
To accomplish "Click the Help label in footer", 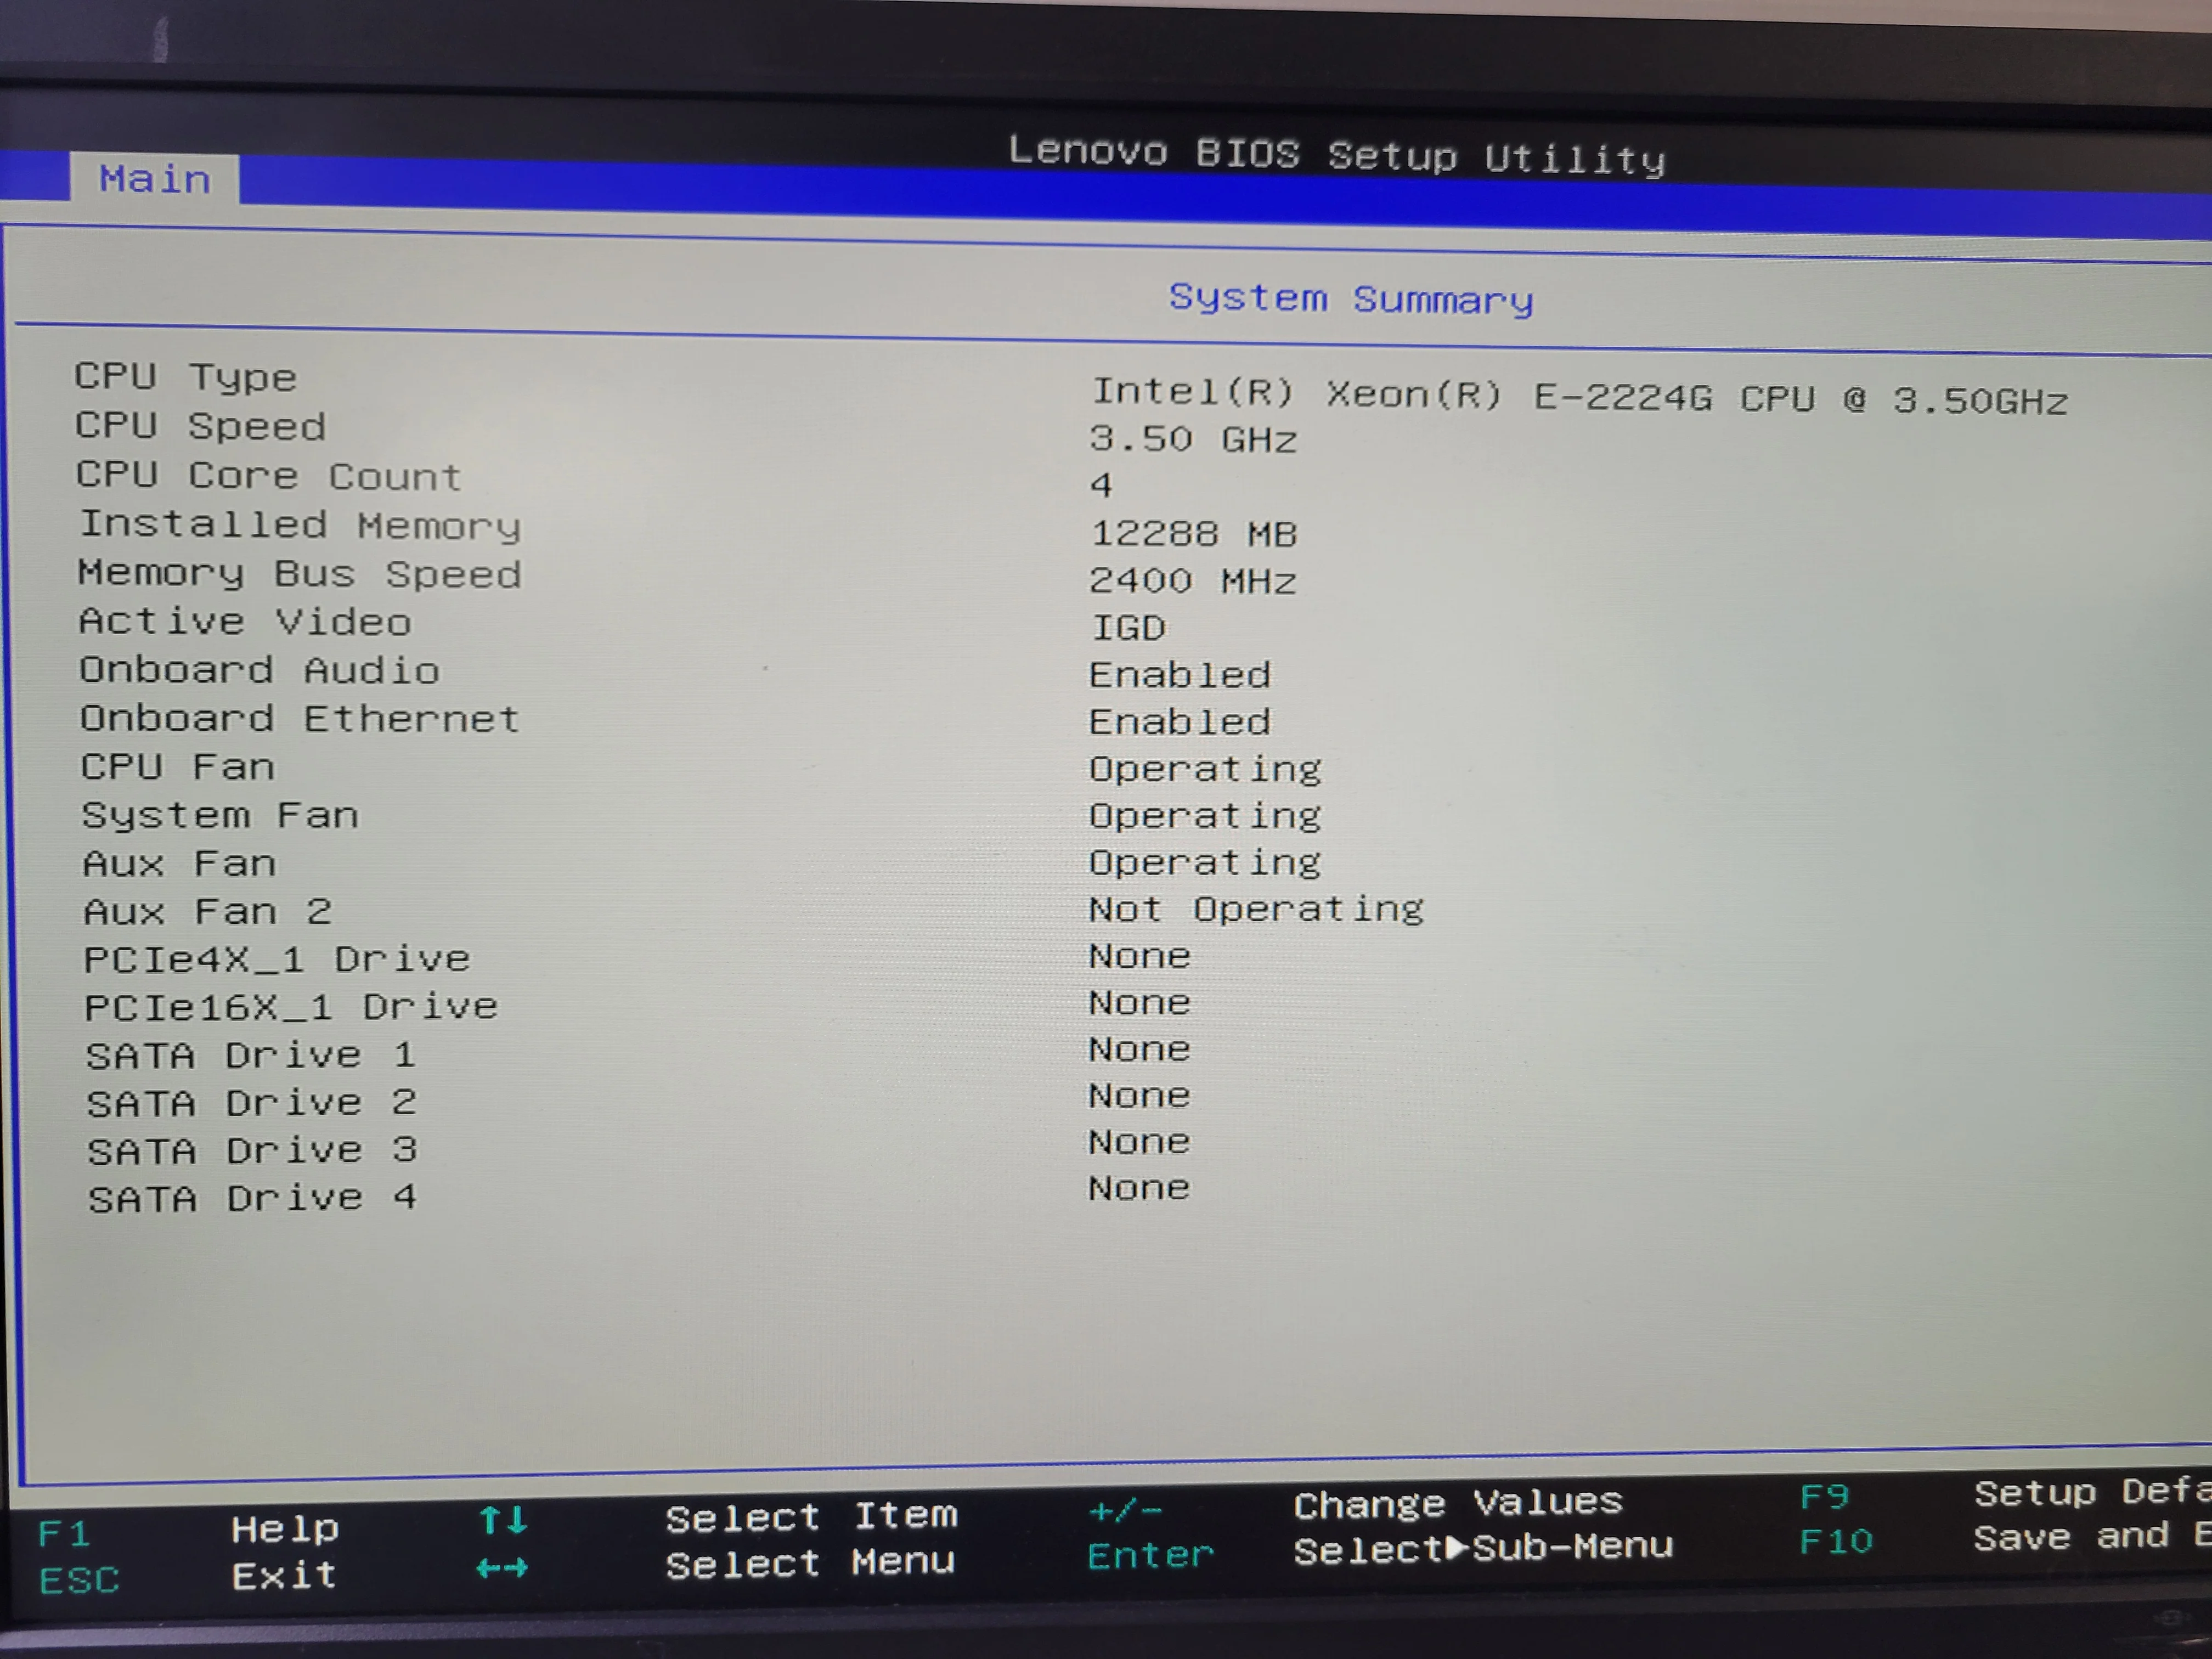I will [x=285, y=1530].
